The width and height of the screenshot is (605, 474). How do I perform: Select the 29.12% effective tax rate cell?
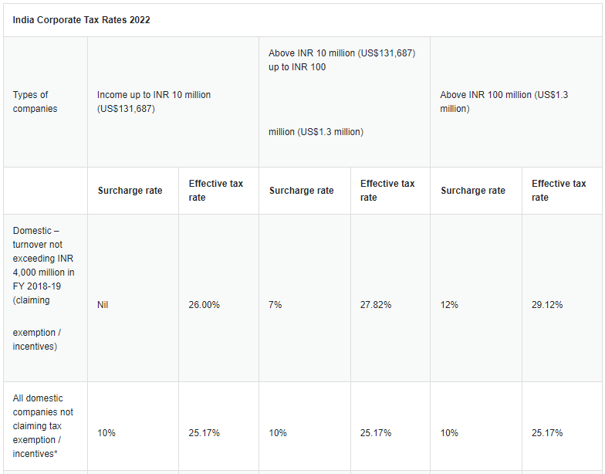(x=547, y=305)
